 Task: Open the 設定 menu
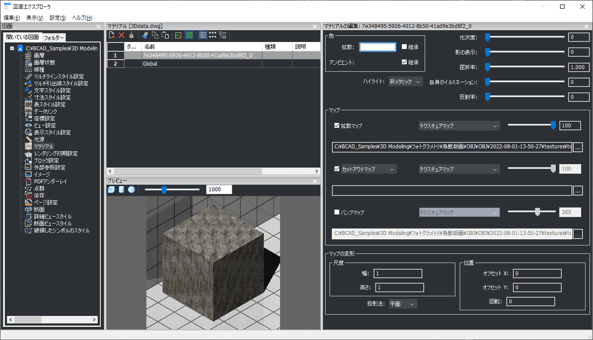pos(58,18)
